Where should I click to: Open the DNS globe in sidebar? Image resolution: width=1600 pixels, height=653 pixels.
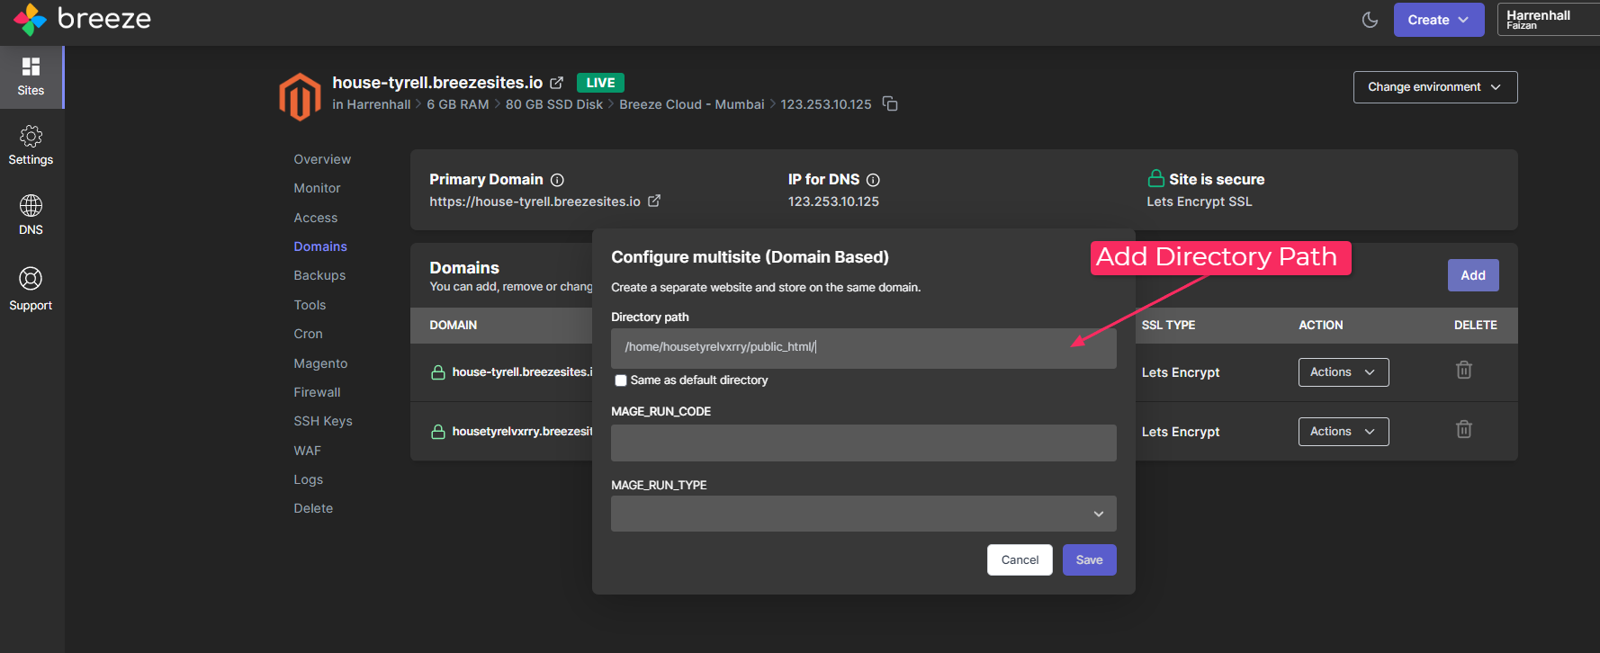[31, 216]
